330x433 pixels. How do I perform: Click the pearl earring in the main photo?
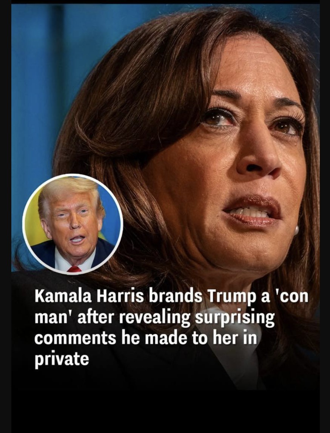(296, 230)
